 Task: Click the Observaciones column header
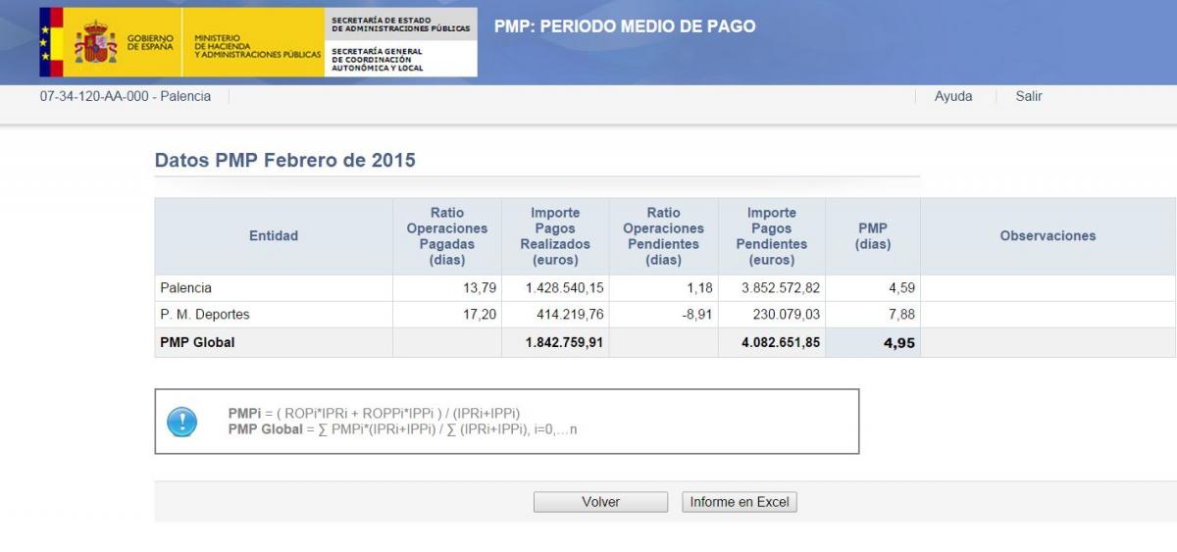tap(1048, 236)
